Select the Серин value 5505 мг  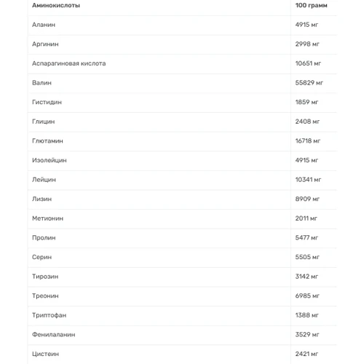(307, 257)
